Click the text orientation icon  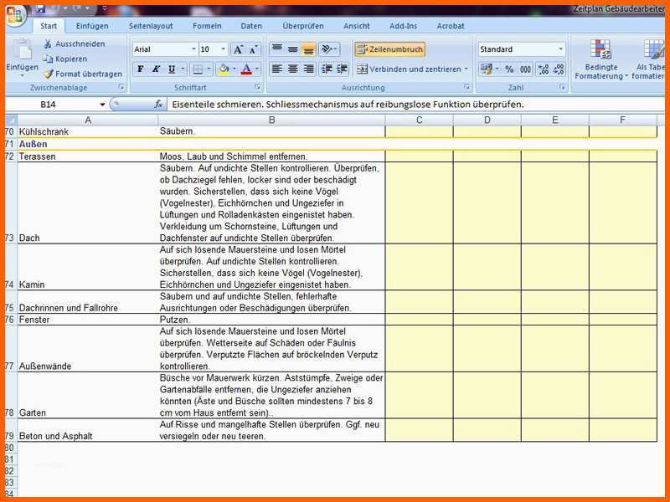point(328,49)
